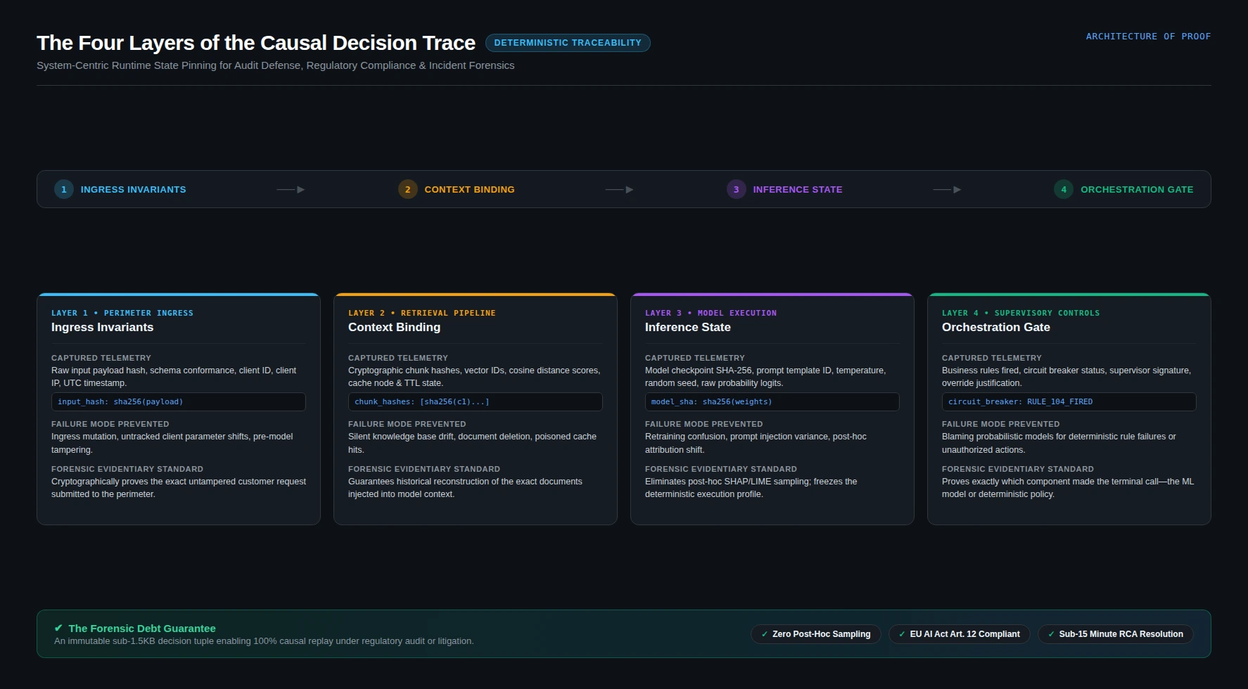This screenshot has width=1248, height=689.
Task: Select the INGRESS INVARIANTS step label
Action: pyautogui.click(x=134, y=189)
